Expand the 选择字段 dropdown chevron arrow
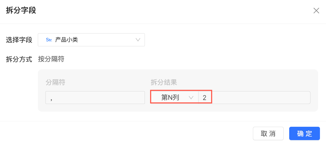The width and height of the screenshot is (326, 143). pos(138,40)
